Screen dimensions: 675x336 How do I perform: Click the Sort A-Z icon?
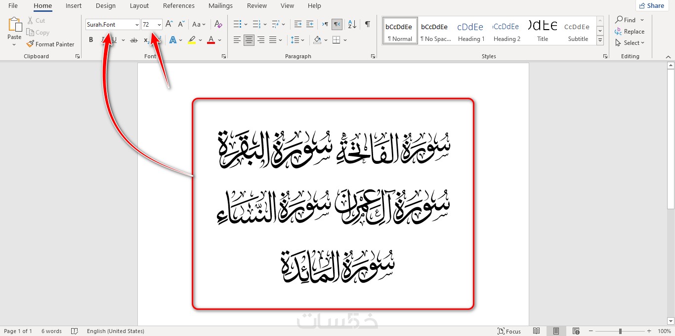(352, 24)
